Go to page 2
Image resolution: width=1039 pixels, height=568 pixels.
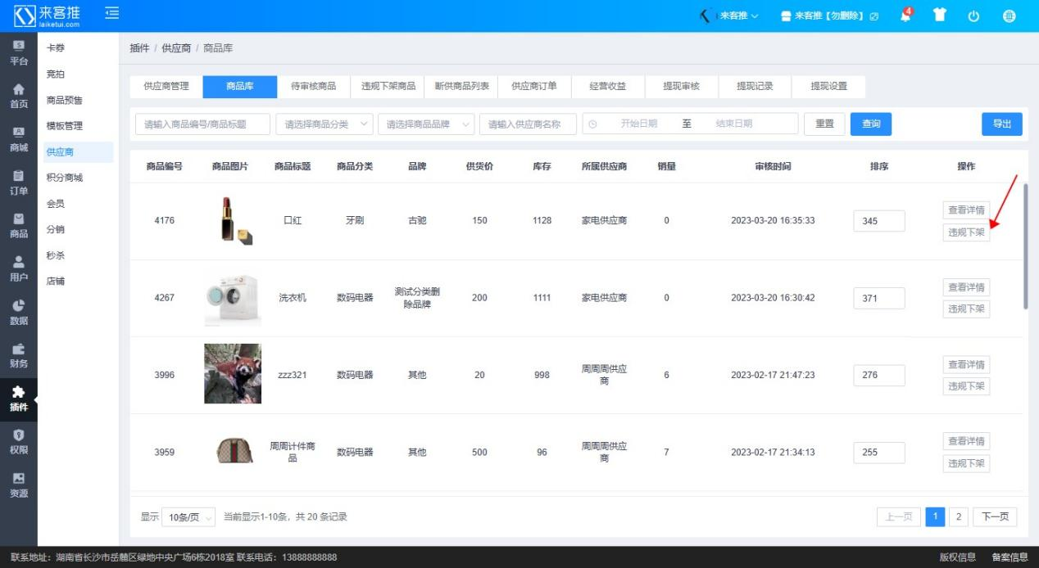(x=959, y=517)
